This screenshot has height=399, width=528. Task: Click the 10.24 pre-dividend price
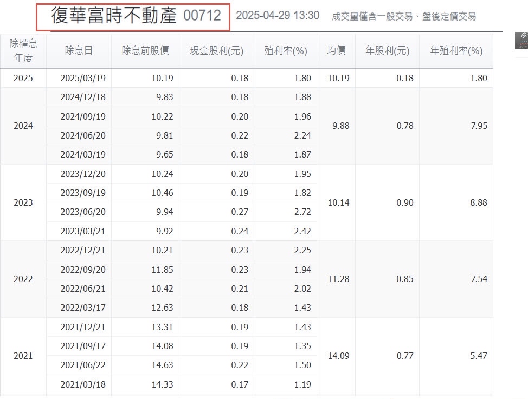tap(162, 174)
